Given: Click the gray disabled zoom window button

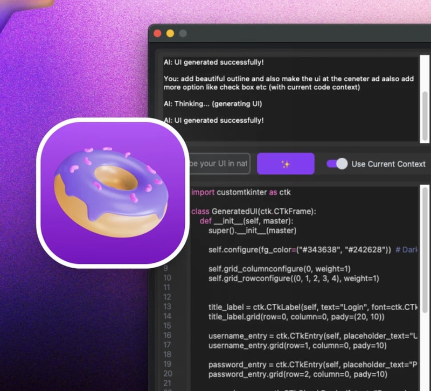Looking at the screenshot, I should click(183, 33).
